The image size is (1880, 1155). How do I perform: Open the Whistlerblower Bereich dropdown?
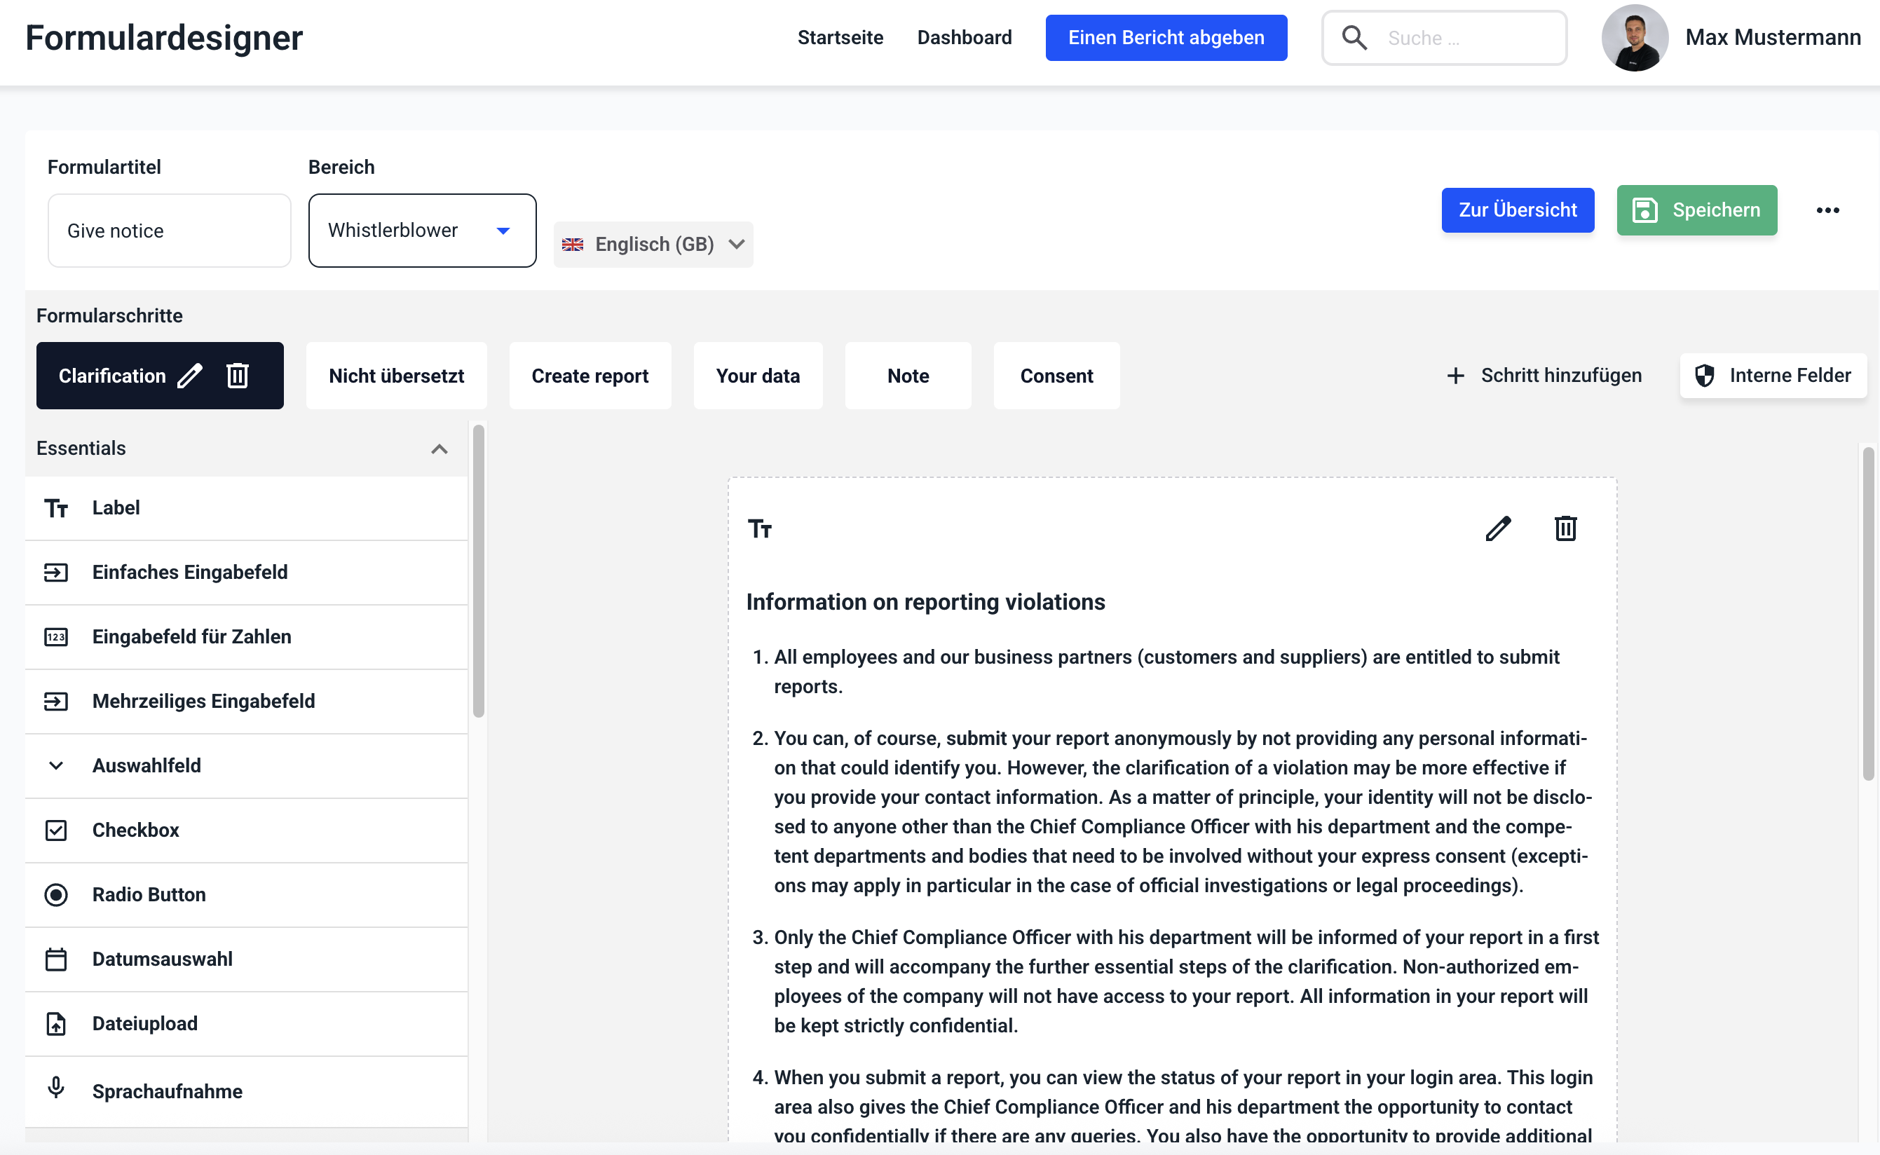[x=422, y=231]
